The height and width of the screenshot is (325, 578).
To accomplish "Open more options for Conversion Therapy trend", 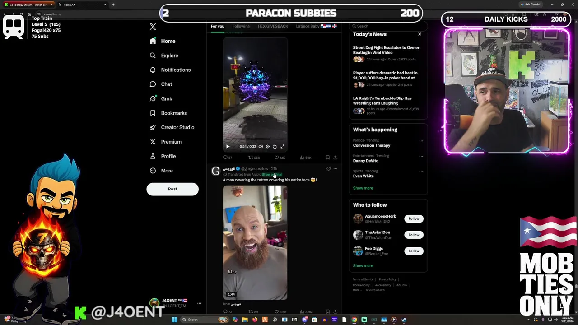I will 421,141.
